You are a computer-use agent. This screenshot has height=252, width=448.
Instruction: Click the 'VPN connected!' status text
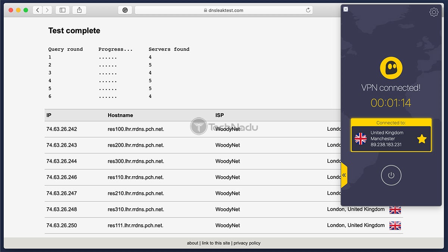pos(391,88)
